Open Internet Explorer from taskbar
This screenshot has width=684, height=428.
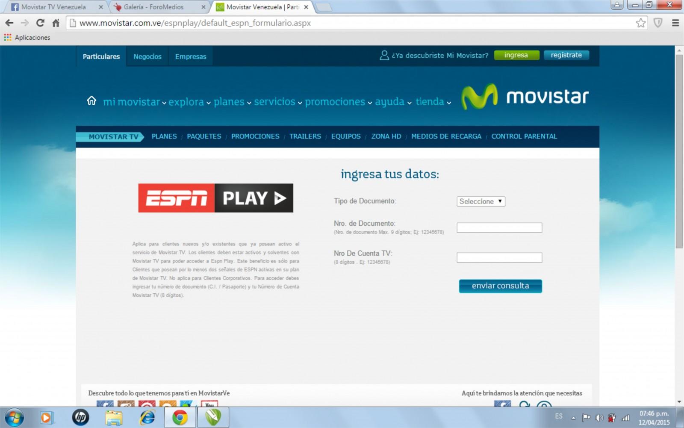(x=147, y=417)
